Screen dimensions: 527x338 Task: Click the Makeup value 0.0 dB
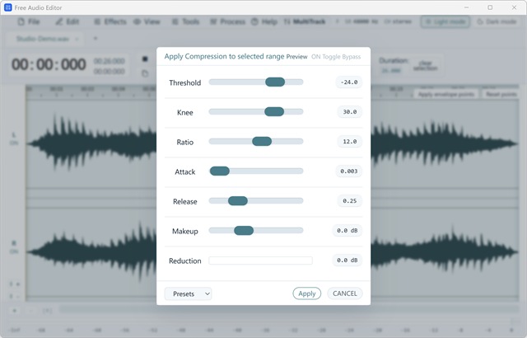[x=347, y=230]
